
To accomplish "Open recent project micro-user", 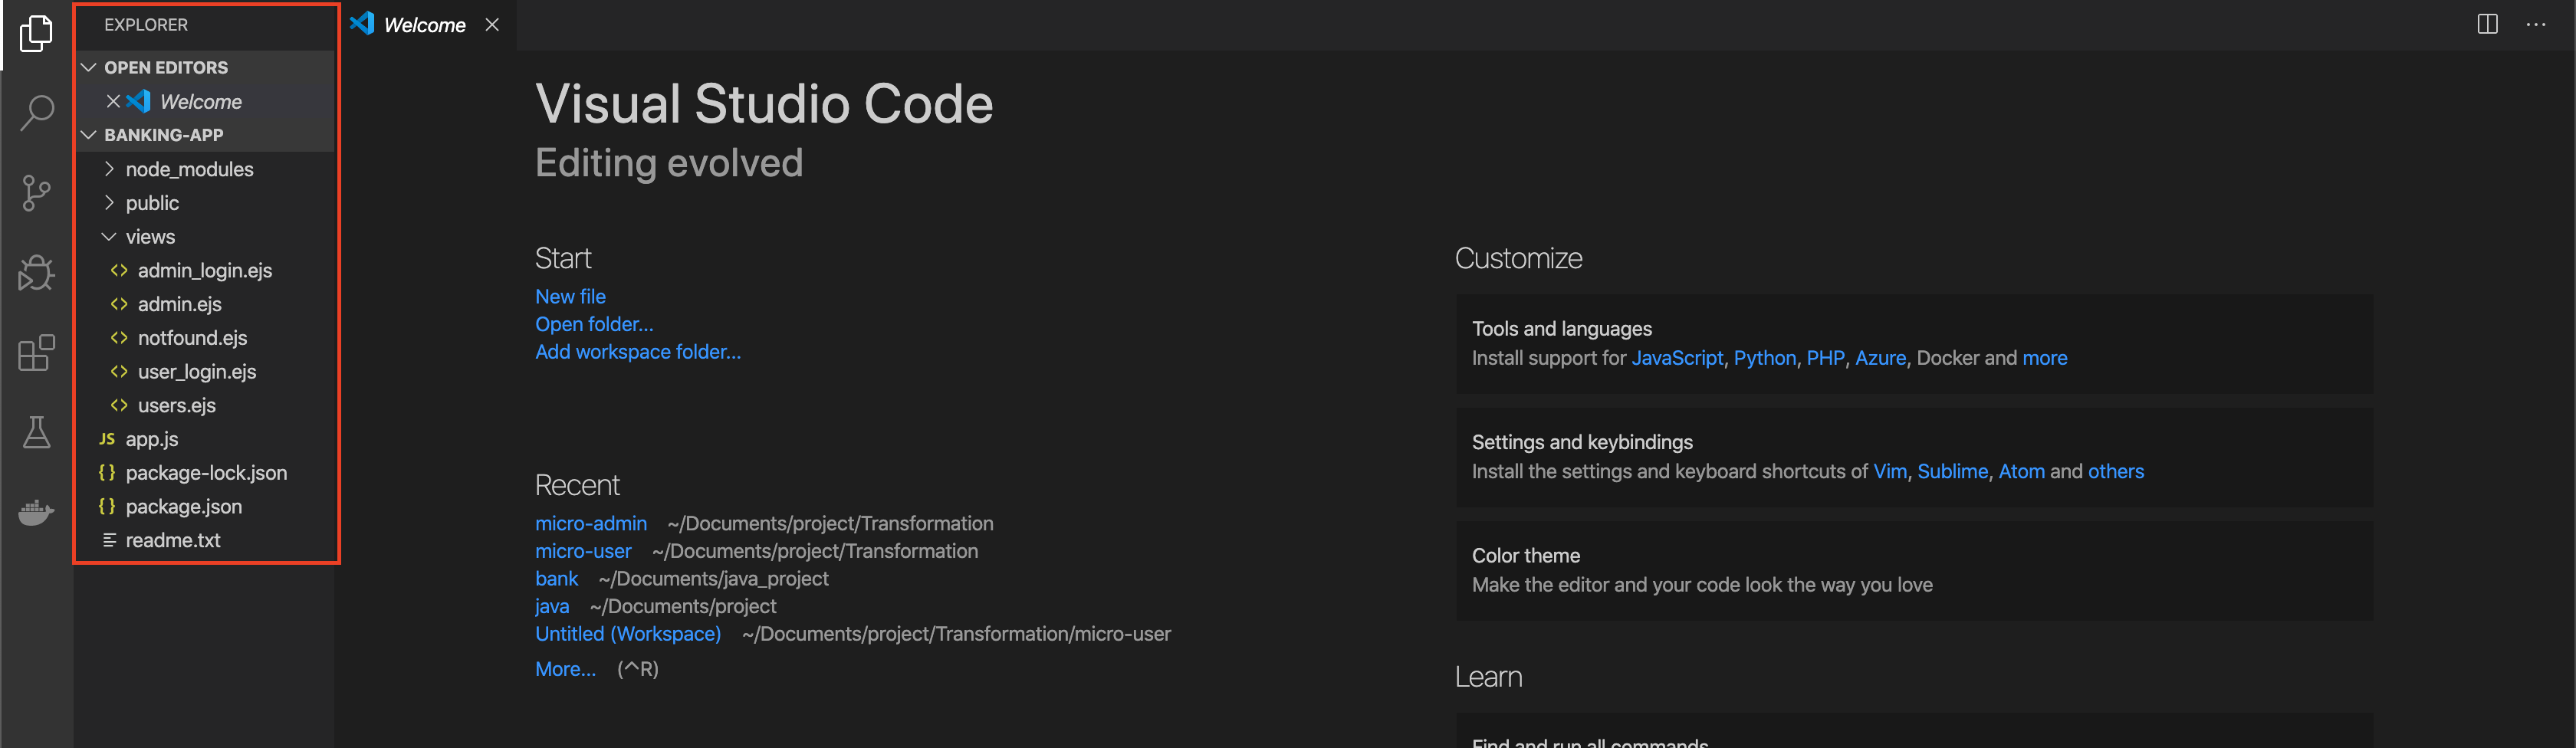I will [583, 551].
